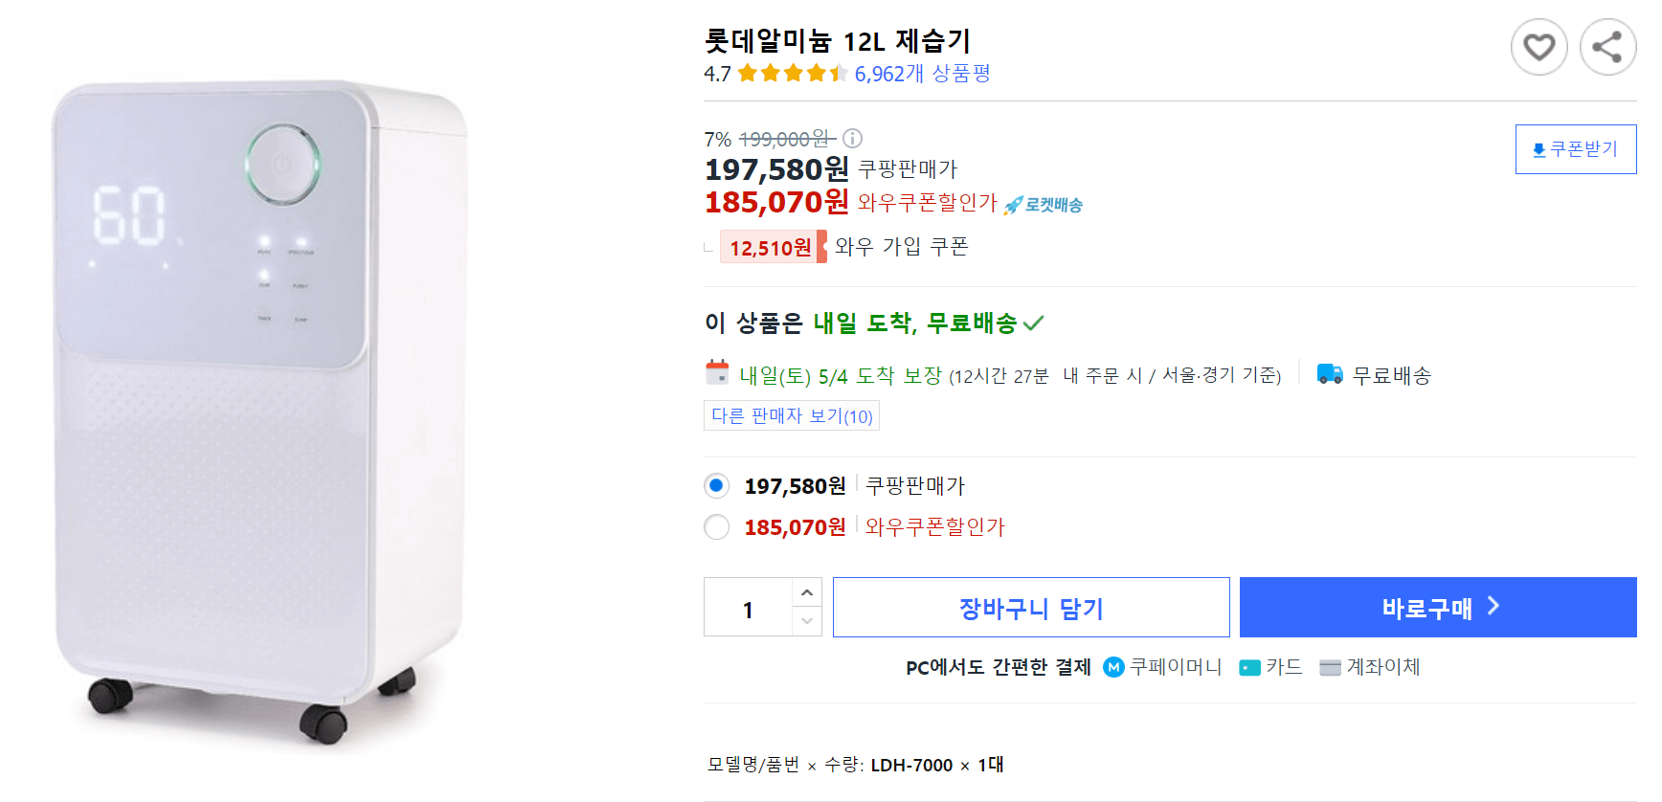The image size is (1662, 802).
Task: Open the share options icon
Action: pyautogui.click(x=1607, y=46)
